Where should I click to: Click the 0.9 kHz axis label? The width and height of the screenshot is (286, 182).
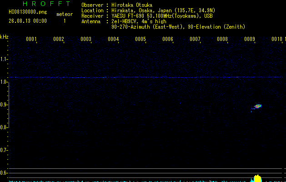[4, 105]
